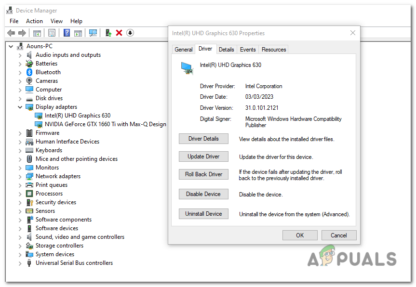Click the Show/Hide Console Tree icon
This screenshot has height=287, width=416.
pyautogui.click(x=37, y=33)
